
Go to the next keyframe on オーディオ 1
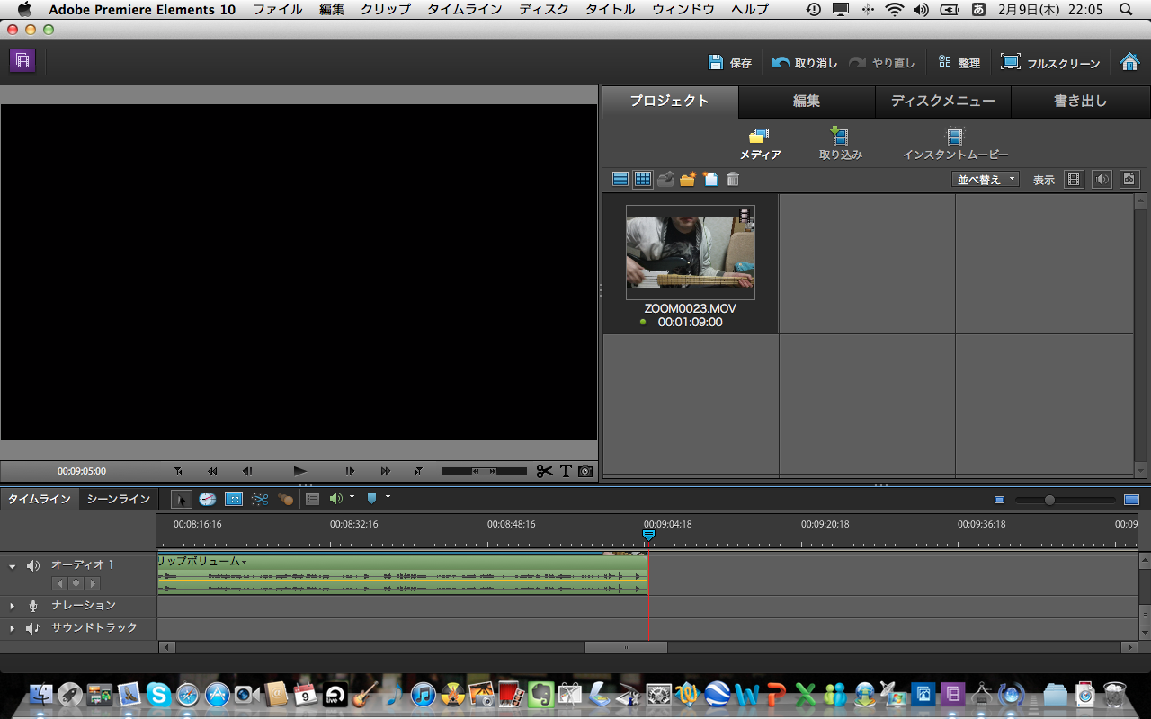pyautogui.click(x=92, y=583)
